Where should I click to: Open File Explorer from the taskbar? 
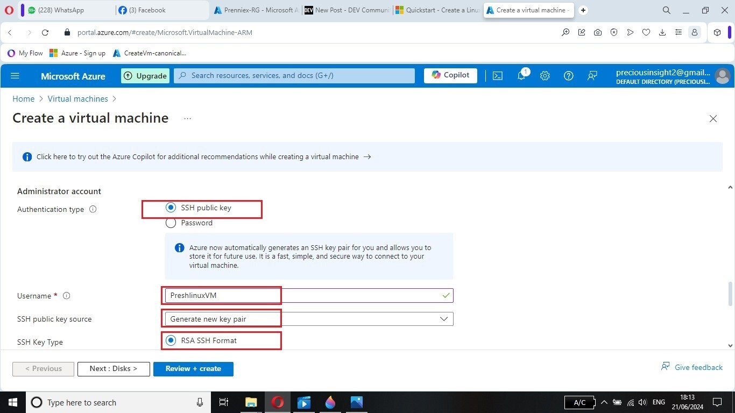click(x=251, y=402)
